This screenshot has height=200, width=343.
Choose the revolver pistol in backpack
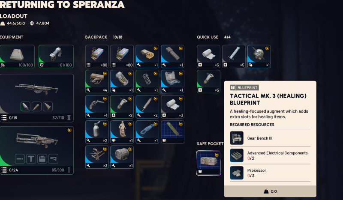[97, 107]
